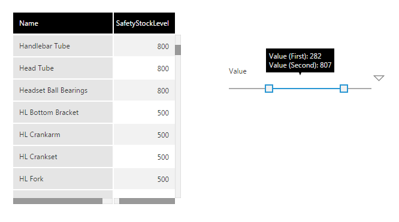Click the 500 value for HL Fork
The height and width of the screenshot is (222, 399).
[x=163, y=179]
